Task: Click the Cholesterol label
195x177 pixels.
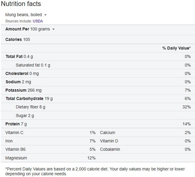Action: (17, 73)
